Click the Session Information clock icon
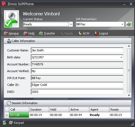Image resolution: width=135 pixels, height=127 pixels. [9, 103]
